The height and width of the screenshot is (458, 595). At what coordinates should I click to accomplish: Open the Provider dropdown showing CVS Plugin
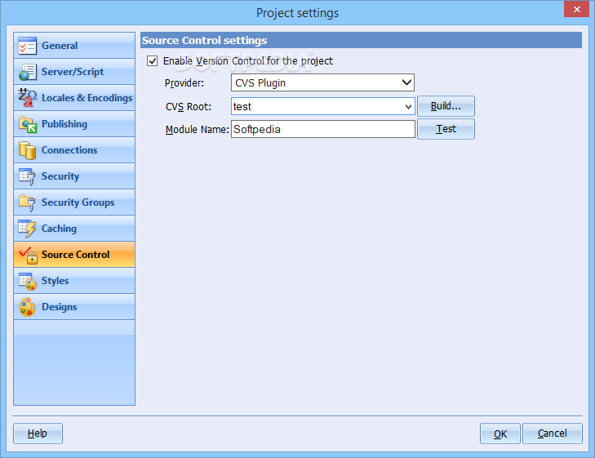coord(322,82)
